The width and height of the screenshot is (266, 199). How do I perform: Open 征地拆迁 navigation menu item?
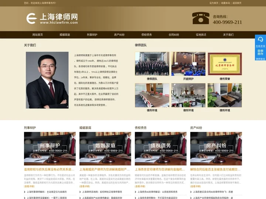pyautogui.click(x=201, y=35)
